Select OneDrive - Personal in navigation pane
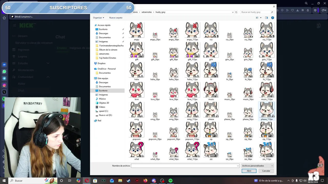The width and height of the screenshot is (328, 184). 106,69
